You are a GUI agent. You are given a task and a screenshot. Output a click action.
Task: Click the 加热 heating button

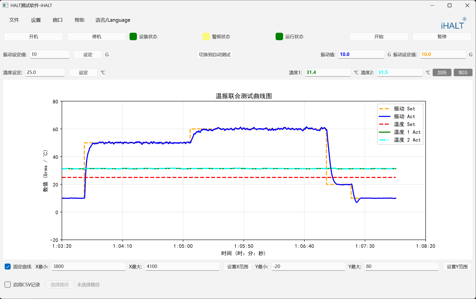point(442,72)
